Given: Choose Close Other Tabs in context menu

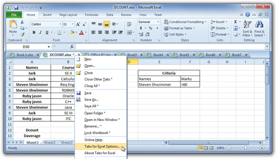Looking at the screenshot, I should 101,79.
